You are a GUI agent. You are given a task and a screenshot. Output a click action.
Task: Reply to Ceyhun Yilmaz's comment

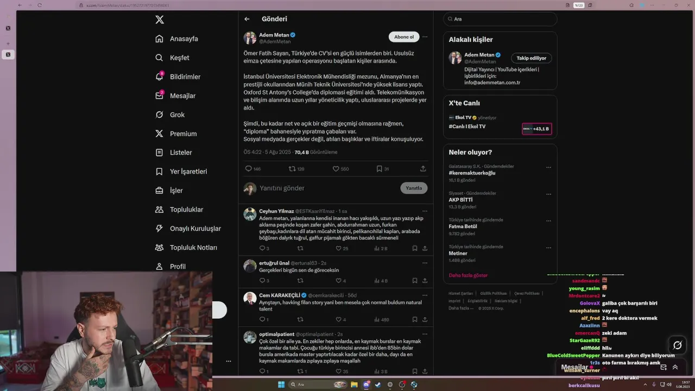[264, 248]
